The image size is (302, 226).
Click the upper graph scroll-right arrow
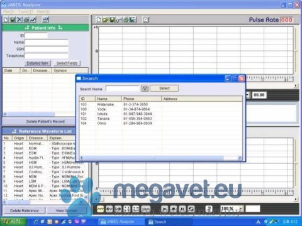pyautogui.click(x=296, y=85)
